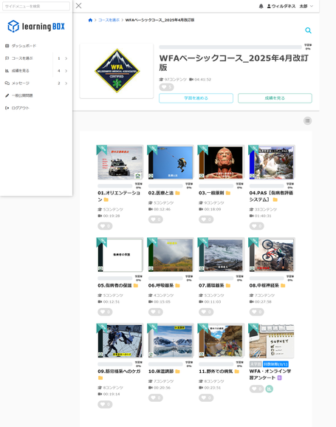The image size is (336, 427).
Task: Click 10.体温調節 snowy lake thumbnail
Action: (x=171, y=341)
